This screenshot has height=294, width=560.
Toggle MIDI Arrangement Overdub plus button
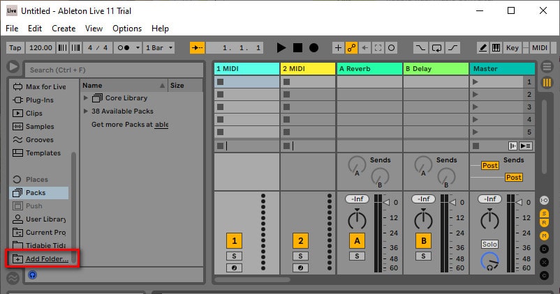338,48
